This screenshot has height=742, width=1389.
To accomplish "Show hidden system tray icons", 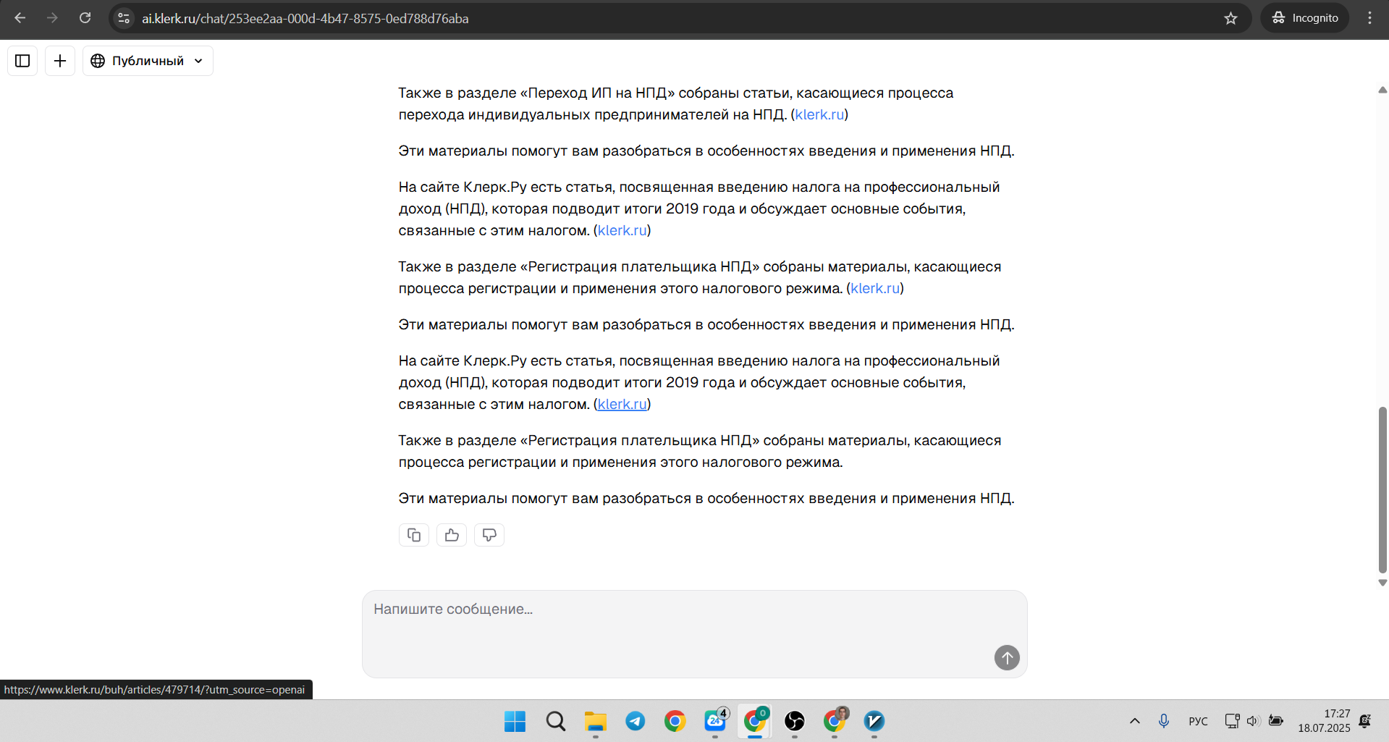I will (1134, 721).
